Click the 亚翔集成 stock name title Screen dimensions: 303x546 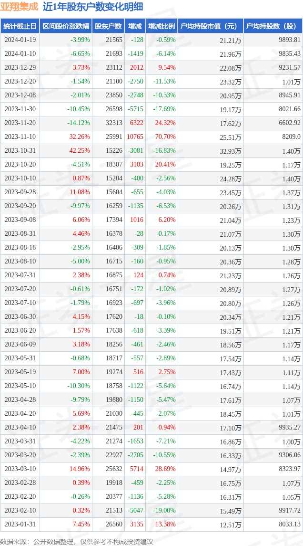(20, 7)
